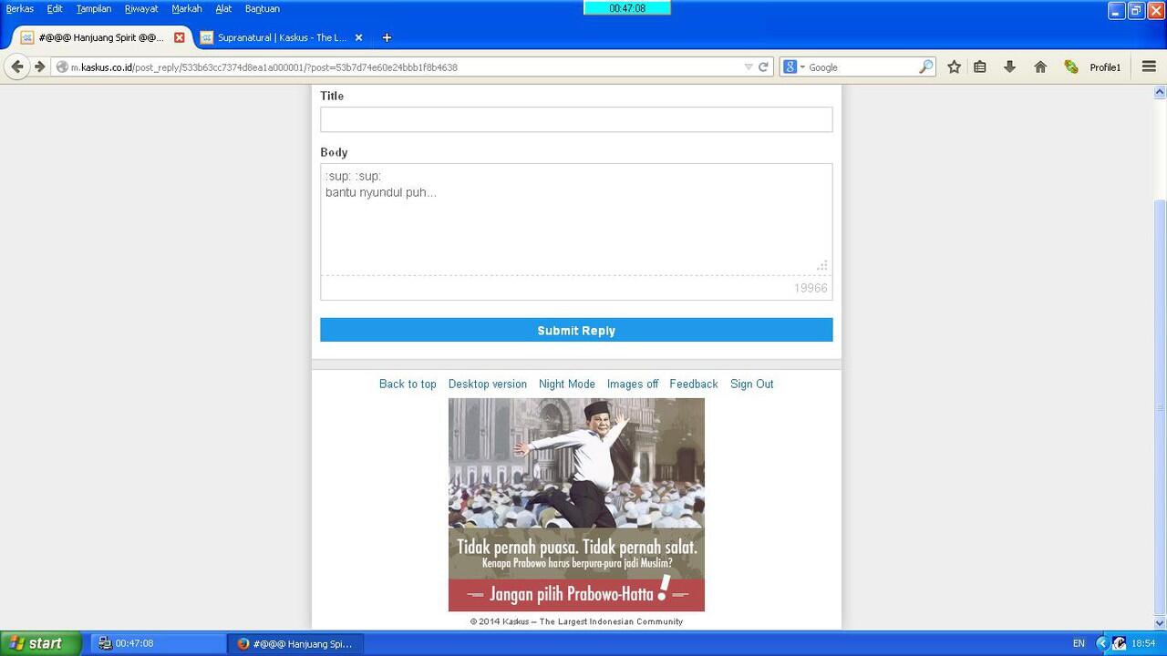This screenshot has width=1167, height=656.
Task: Open a new tab with plus icon
Action: (387, 37)
